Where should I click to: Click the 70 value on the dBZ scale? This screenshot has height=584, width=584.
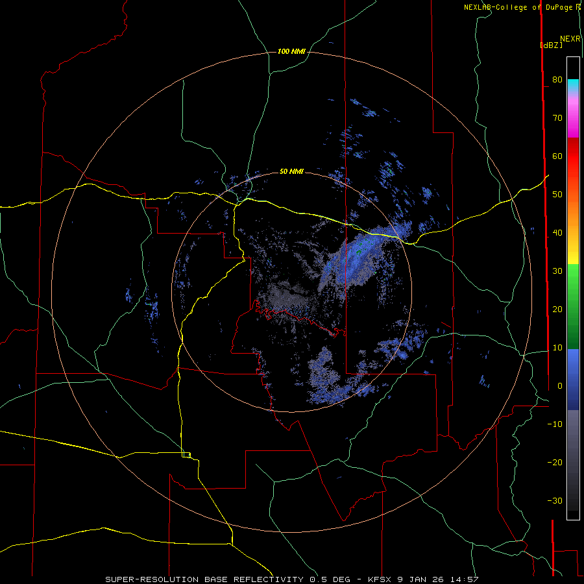click(x=557, y=117)
